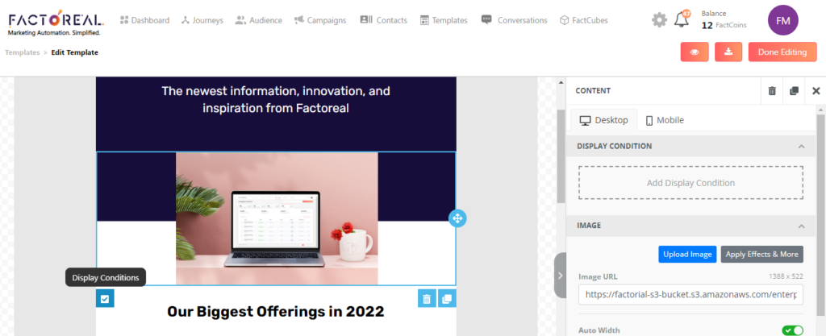Switch to the Mobile tab
Image resolution: width=826 pixels, height=336 pixels.
(665, 120)
